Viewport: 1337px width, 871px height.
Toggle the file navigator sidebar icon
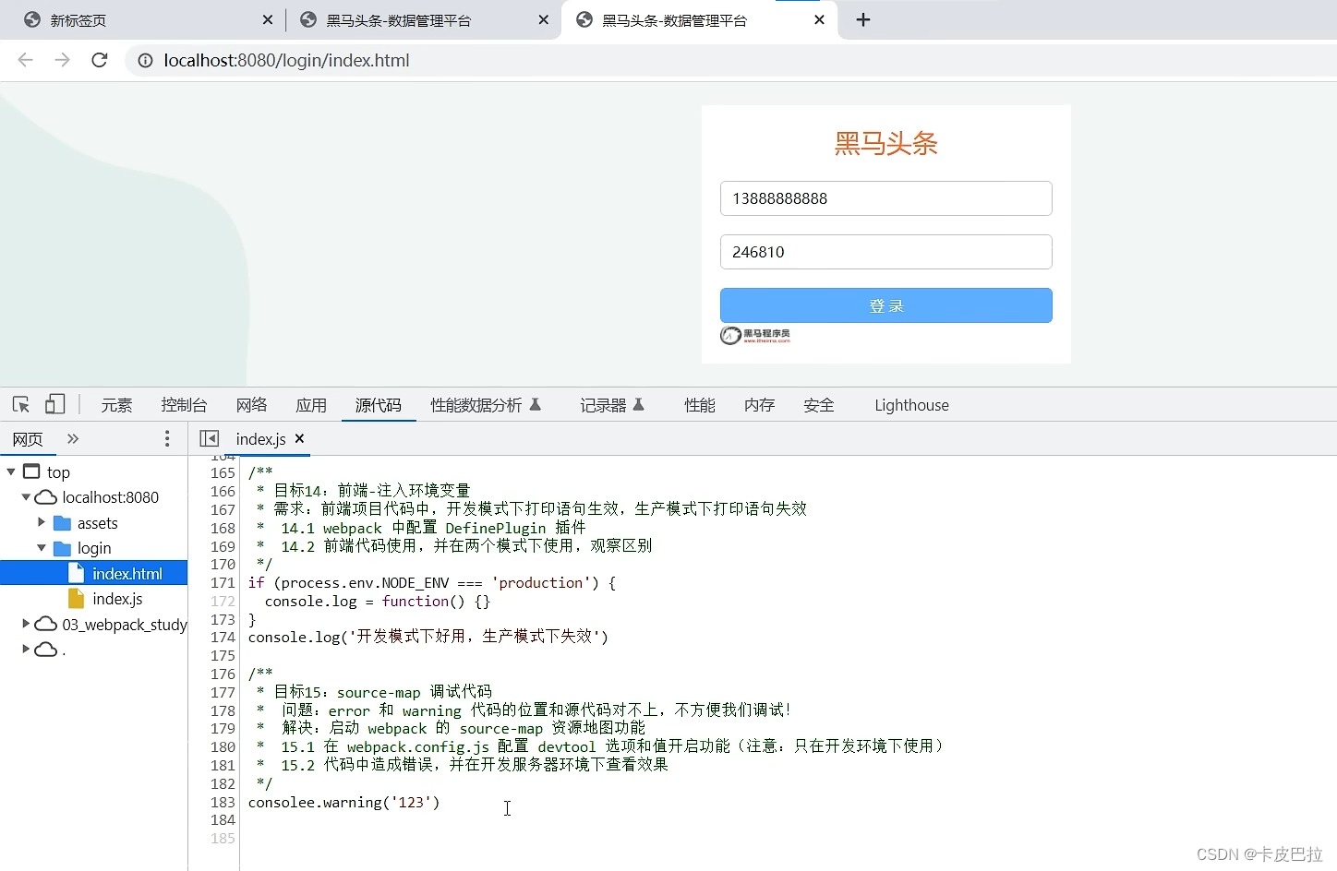tap(210, 438)
